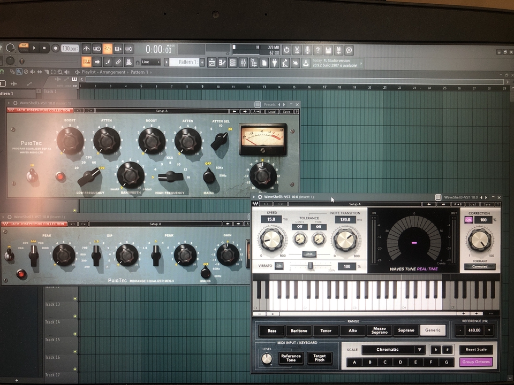Open the undo history icon
The width and height of the screenshot is (514, 385).
(286, 50)
